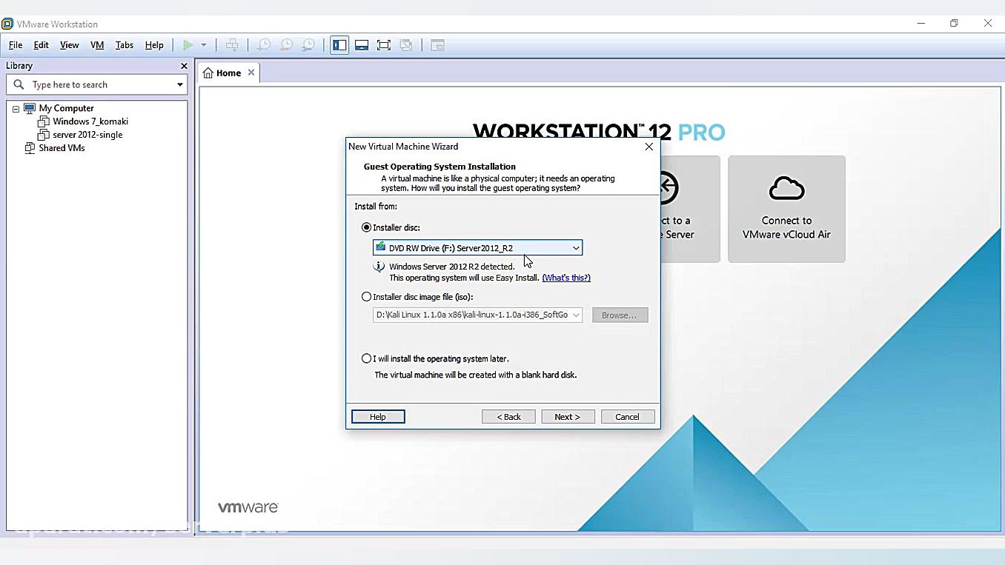The height and width of the screenshot is (565, 1005).
Task: Click the Take Snapshot clock icon
Action: (x=263, y=45)
